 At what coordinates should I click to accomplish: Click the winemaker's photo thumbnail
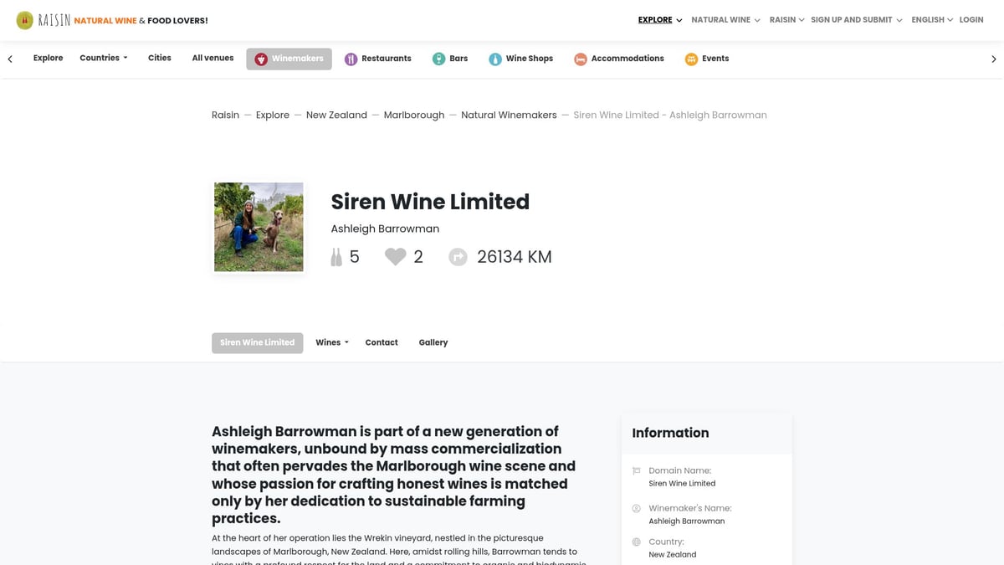tap(259, 226)
